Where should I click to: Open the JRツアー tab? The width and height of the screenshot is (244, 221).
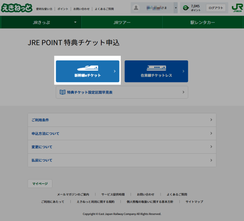(122, 22)
